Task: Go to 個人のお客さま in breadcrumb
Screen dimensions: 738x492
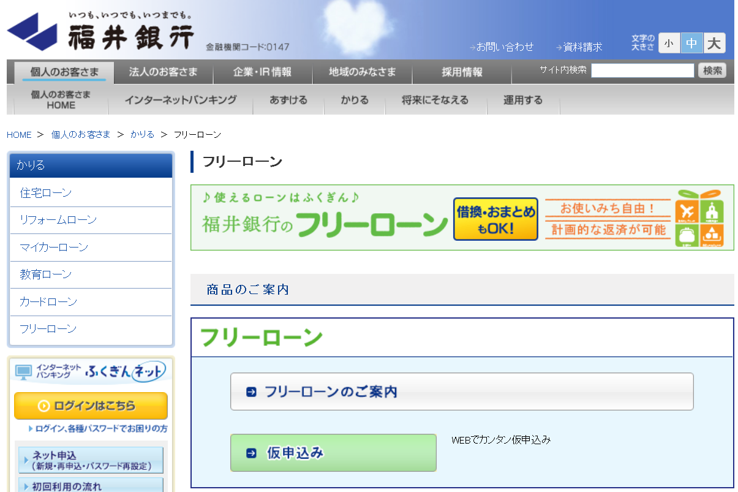Action: pyautogui.click(x=81, y=135)
